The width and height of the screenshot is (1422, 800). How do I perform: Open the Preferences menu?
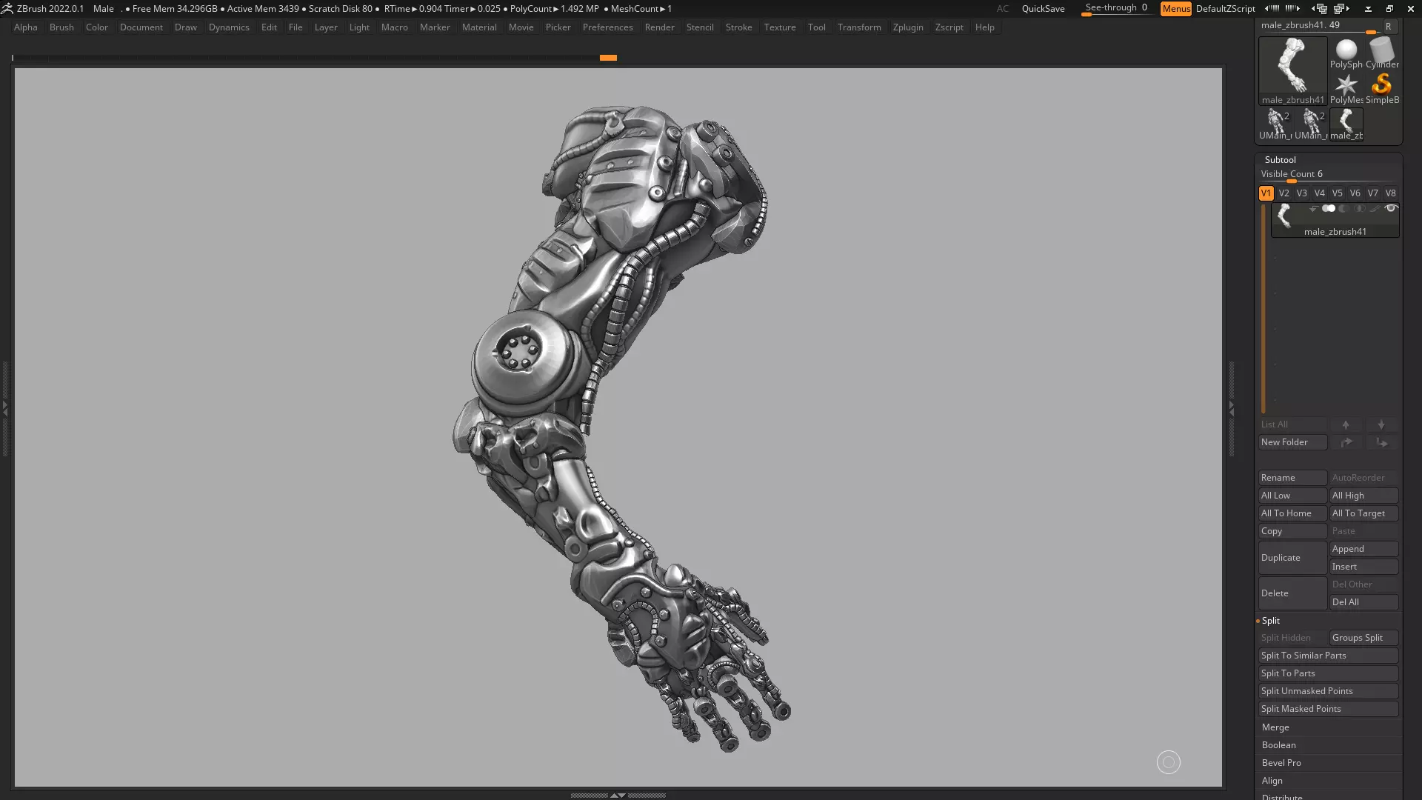click(x=607, y=27)
